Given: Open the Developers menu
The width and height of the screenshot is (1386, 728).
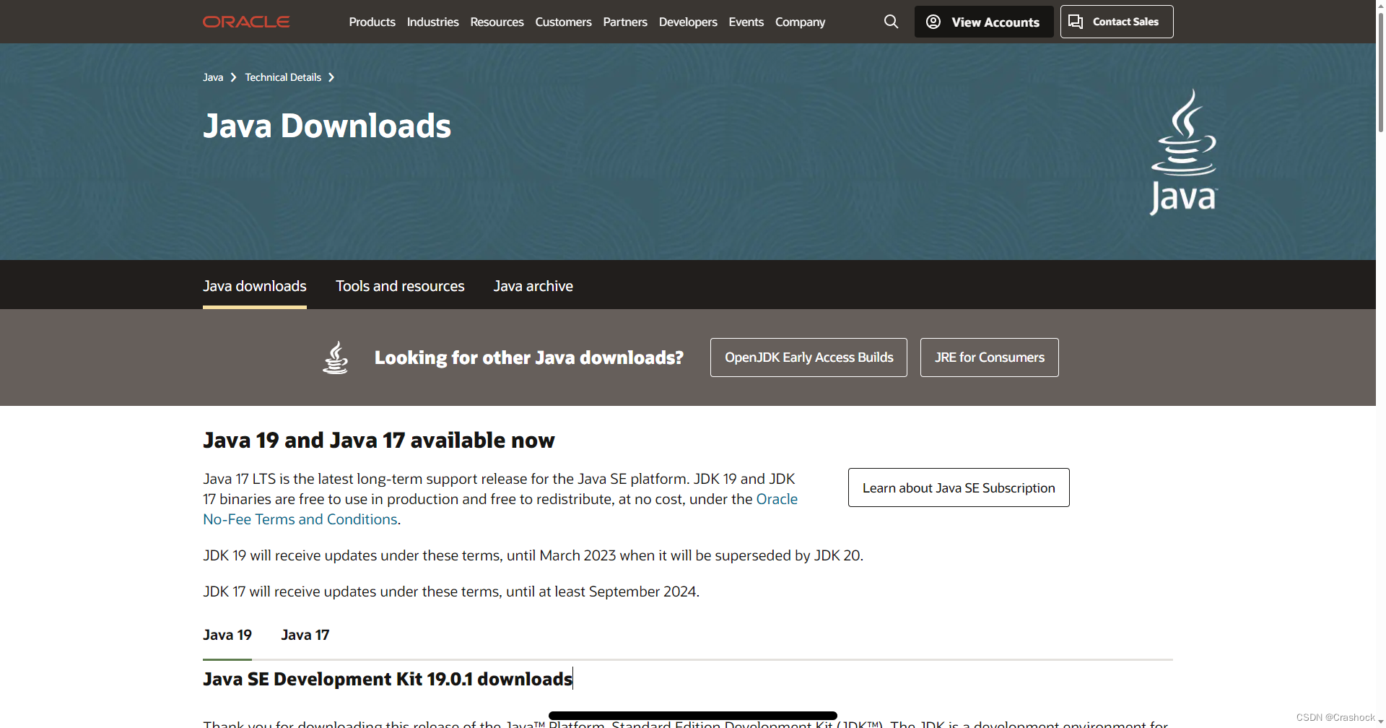Looking at the screenshot, I should (x=688, y=22).
